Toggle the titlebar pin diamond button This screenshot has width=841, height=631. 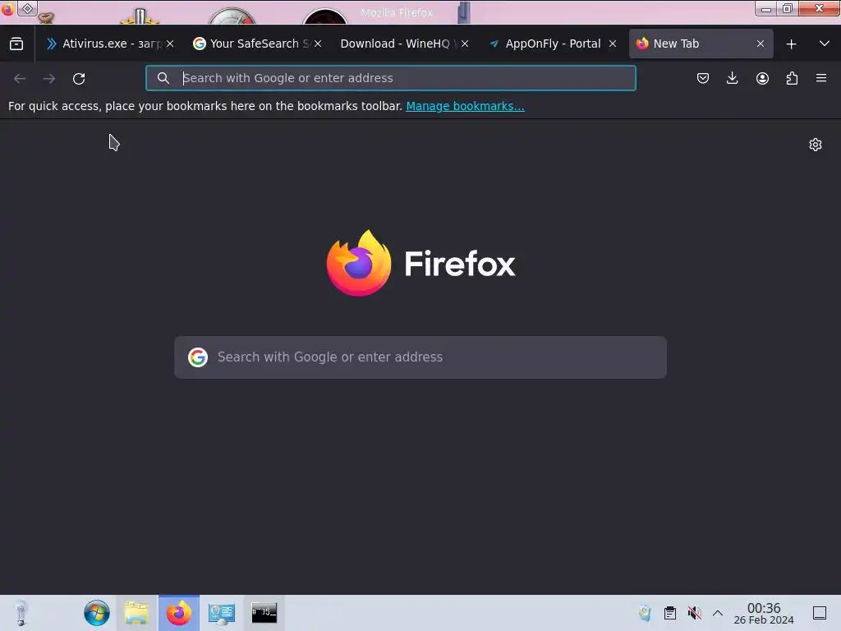27,8
